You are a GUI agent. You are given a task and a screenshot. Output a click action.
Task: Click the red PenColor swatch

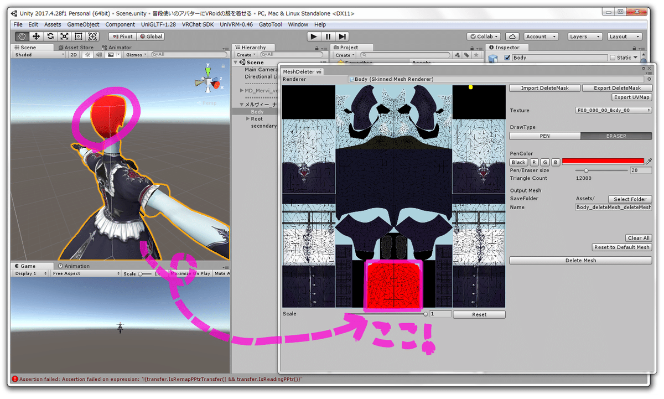(x=603, y=161)
